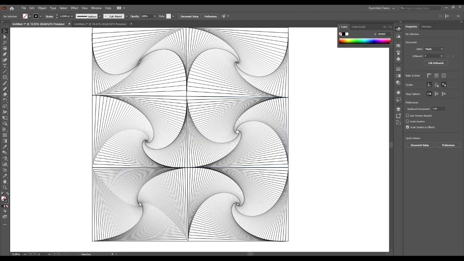Click Preferences in control bar
The height and width of the screenshot is (261, 464).
click(210, 16)
